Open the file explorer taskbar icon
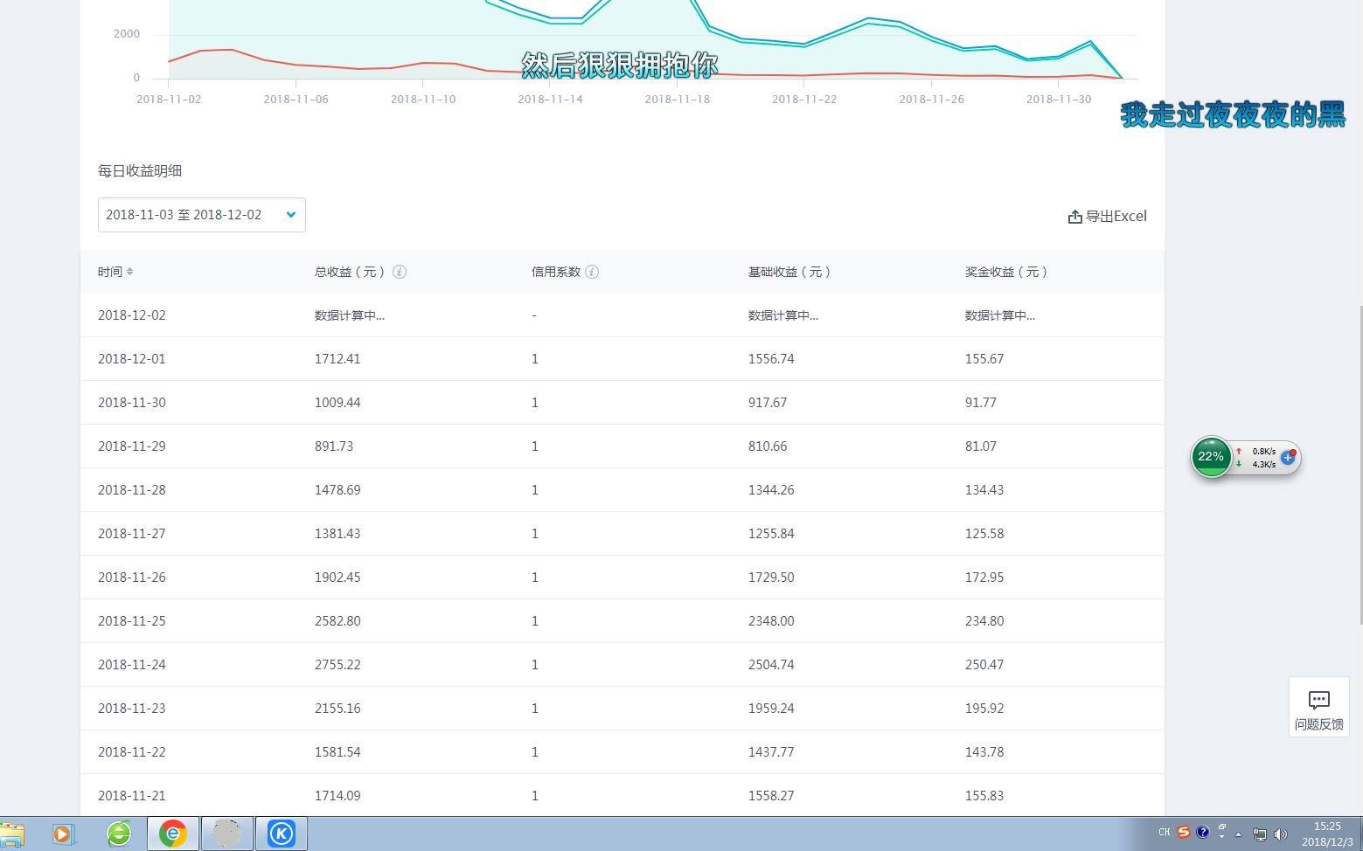The image size is (1363, 851). point(12,834)
